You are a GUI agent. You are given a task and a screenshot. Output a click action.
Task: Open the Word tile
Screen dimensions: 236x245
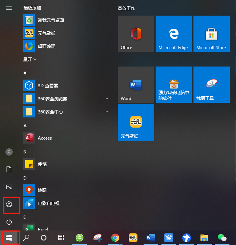(136, 85)
